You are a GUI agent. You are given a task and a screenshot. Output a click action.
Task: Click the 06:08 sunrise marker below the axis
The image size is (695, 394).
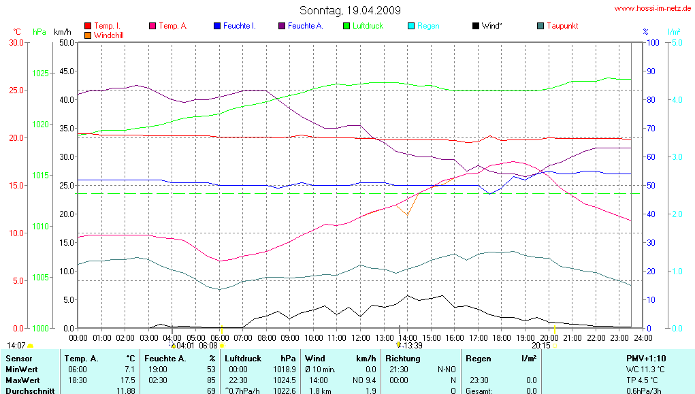pyautogui.click(x=211, y=346)
